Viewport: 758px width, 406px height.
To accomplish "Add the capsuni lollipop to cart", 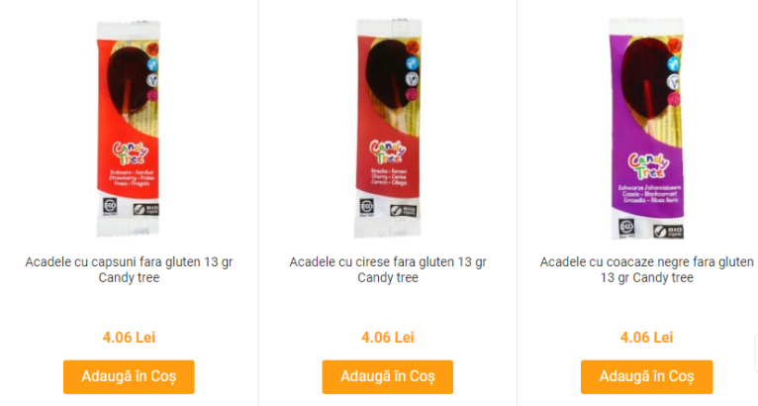I will coord(129,376).
